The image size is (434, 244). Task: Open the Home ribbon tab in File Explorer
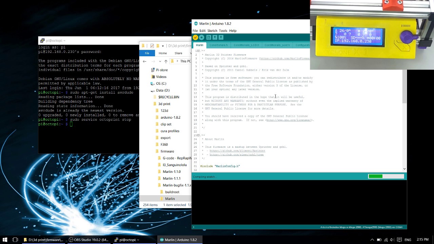pos(163,53)
